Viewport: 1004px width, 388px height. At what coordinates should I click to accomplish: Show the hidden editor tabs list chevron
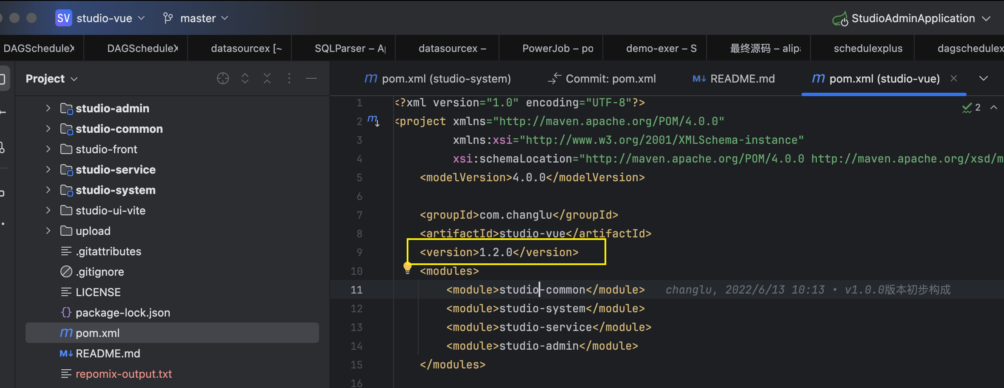[984, 79]
